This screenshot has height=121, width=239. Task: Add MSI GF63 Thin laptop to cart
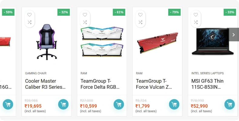pos(230,104)
